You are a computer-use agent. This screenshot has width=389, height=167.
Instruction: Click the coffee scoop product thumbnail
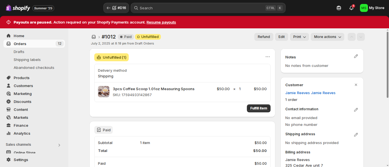(104, 92)
